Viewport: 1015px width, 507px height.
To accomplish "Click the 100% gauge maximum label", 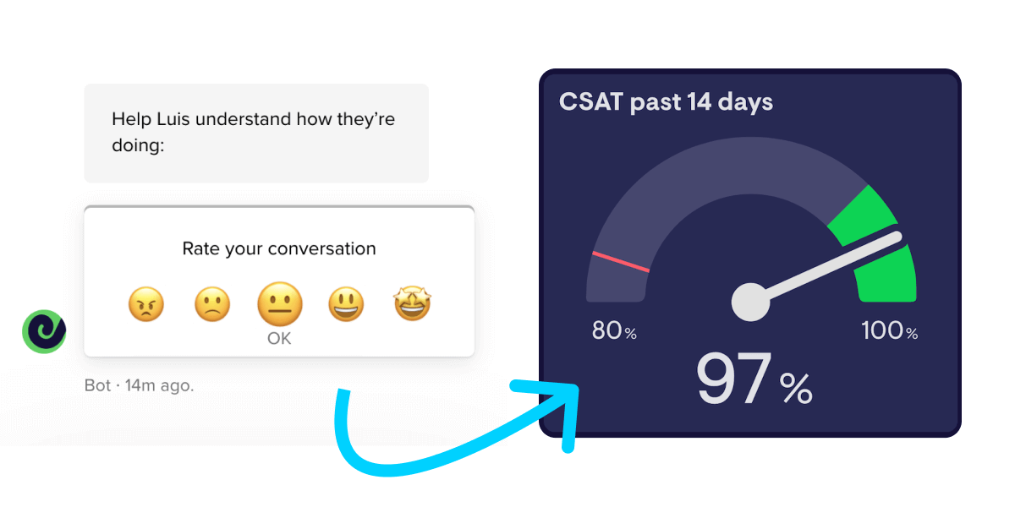I will 889,330.
